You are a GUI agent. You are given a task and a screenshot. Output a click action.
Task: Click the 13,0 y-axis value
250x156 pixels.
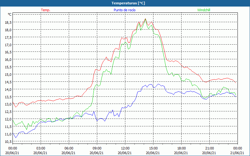tap(8, 104)
